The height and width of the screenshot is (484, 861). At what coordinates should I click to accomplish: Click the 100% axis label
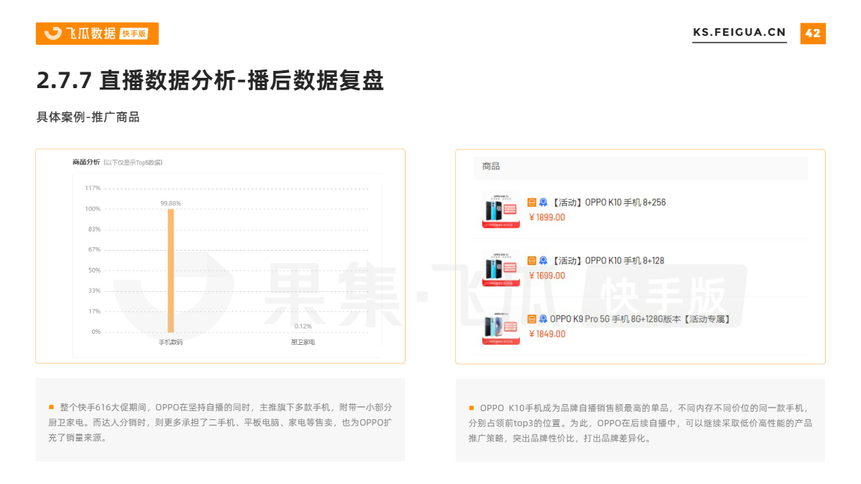[93, 209]
